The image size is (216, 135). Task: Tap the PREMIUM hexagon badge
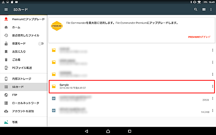pos(57,26)
